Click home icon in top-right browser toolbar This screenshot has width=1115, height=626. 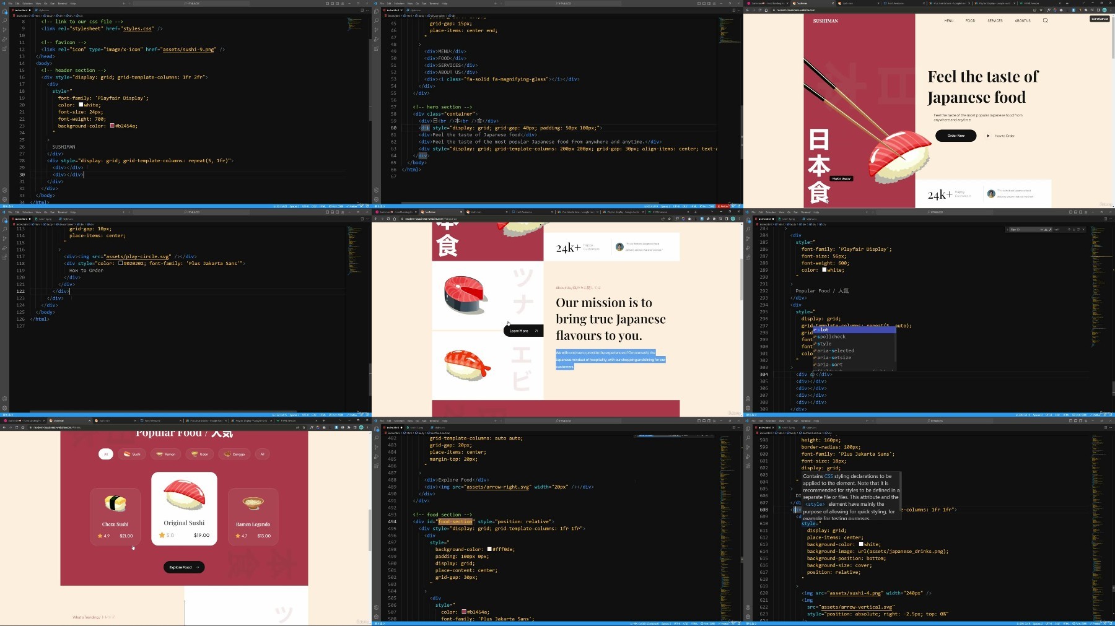(x=767, y=10)
